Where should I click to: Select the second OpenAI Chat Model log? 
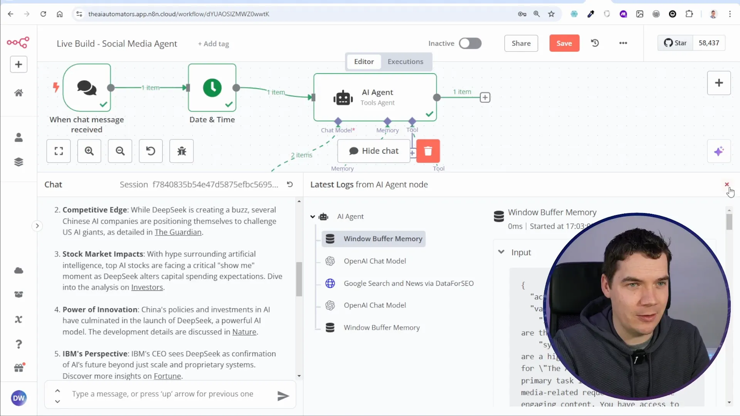[375, 305]
